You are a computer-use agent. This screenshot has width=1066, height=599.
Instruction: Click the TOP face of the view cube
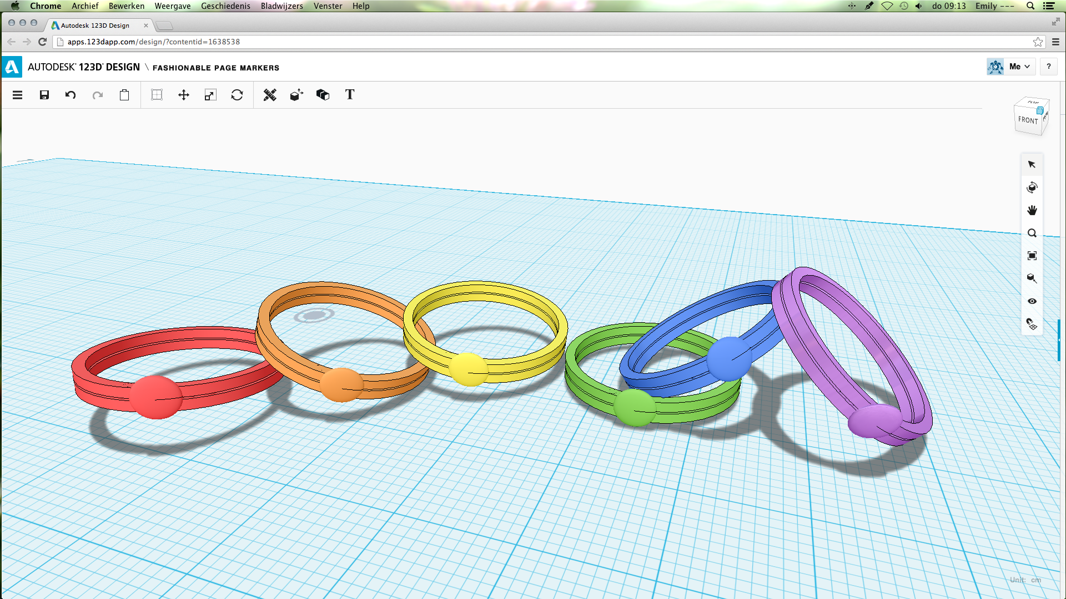click(1033, 102)
